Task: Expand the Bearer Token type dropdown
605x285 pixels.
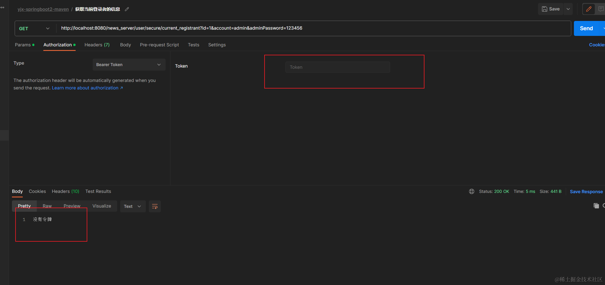Action: coord(129,65)
